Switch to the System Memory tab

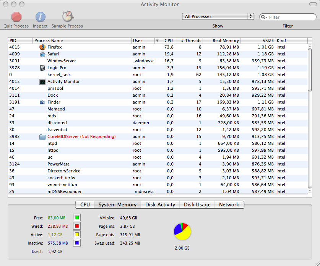117,204
